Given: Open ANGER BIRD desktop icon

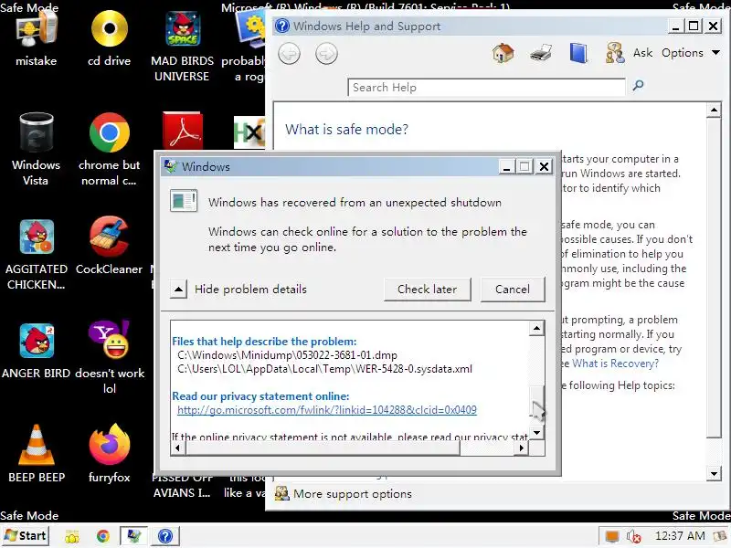Looking at the screenshot, I should [x=36, y=351].
